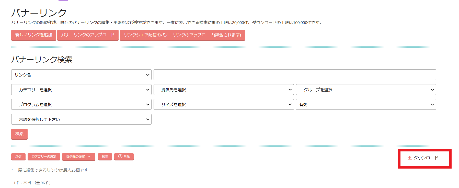The height and width of the screenshot is (188, 459).
Task: Click the 編集 edit button
Action: (105, 157)
